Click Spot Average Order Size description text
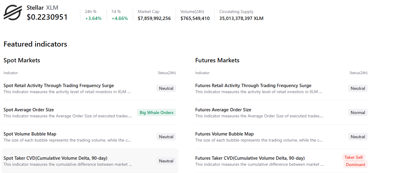Screen dimensions: 398x173 [68, 116]
